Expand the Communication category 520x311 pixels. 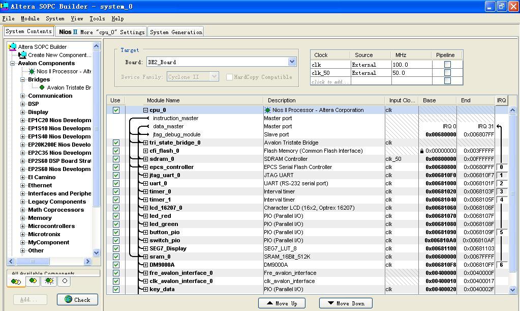tap(22, 96)
